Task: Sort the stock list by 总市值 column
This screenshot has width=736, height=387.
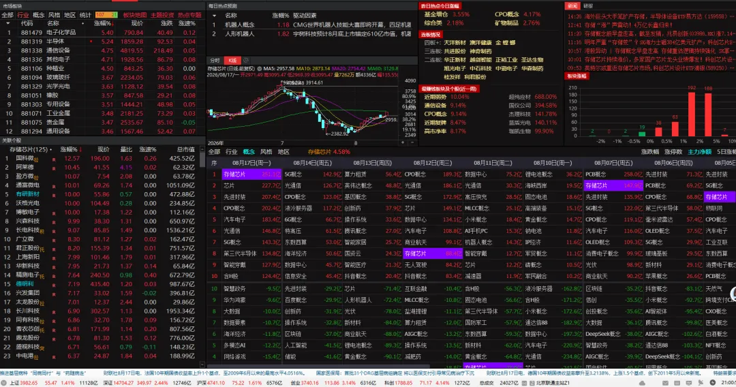Action: pos(185,150)
